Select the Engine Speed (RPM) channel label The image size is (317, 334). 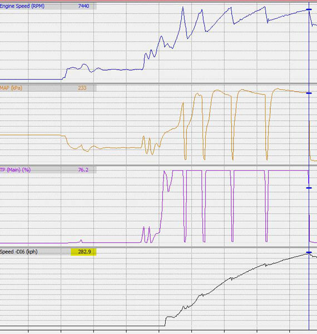click(x=22, y=6)
